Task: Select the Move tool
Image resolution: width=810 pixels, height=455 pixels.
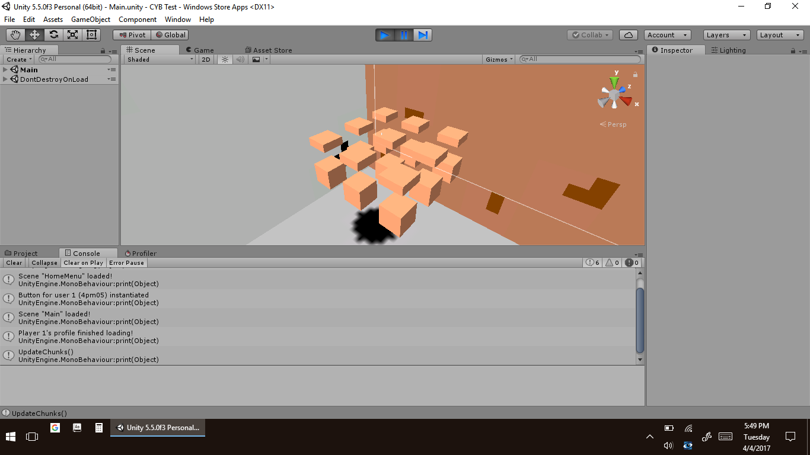Action: pos(34,35)
